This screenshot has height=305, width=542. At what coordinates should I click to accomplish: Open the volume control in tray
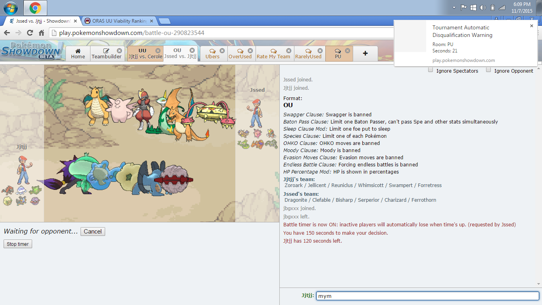tap(483, 8)
